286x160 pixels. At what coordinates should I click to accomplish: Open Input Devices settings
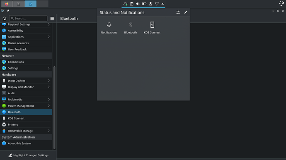[26, 81]
